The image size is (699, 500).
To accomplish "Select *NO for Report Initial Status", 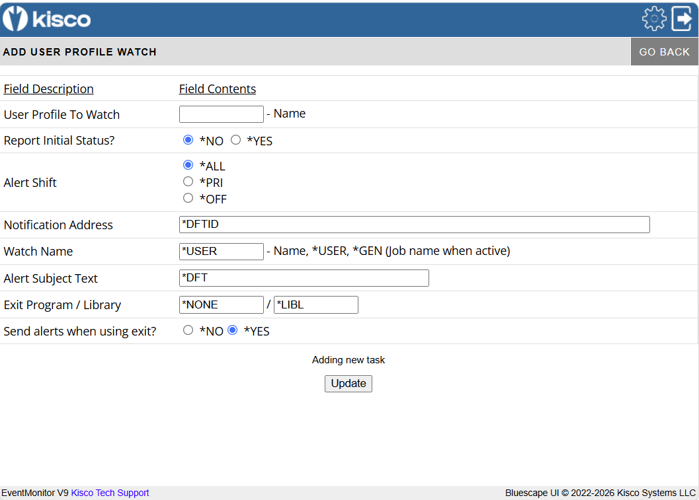I will (x=188, y=140).
